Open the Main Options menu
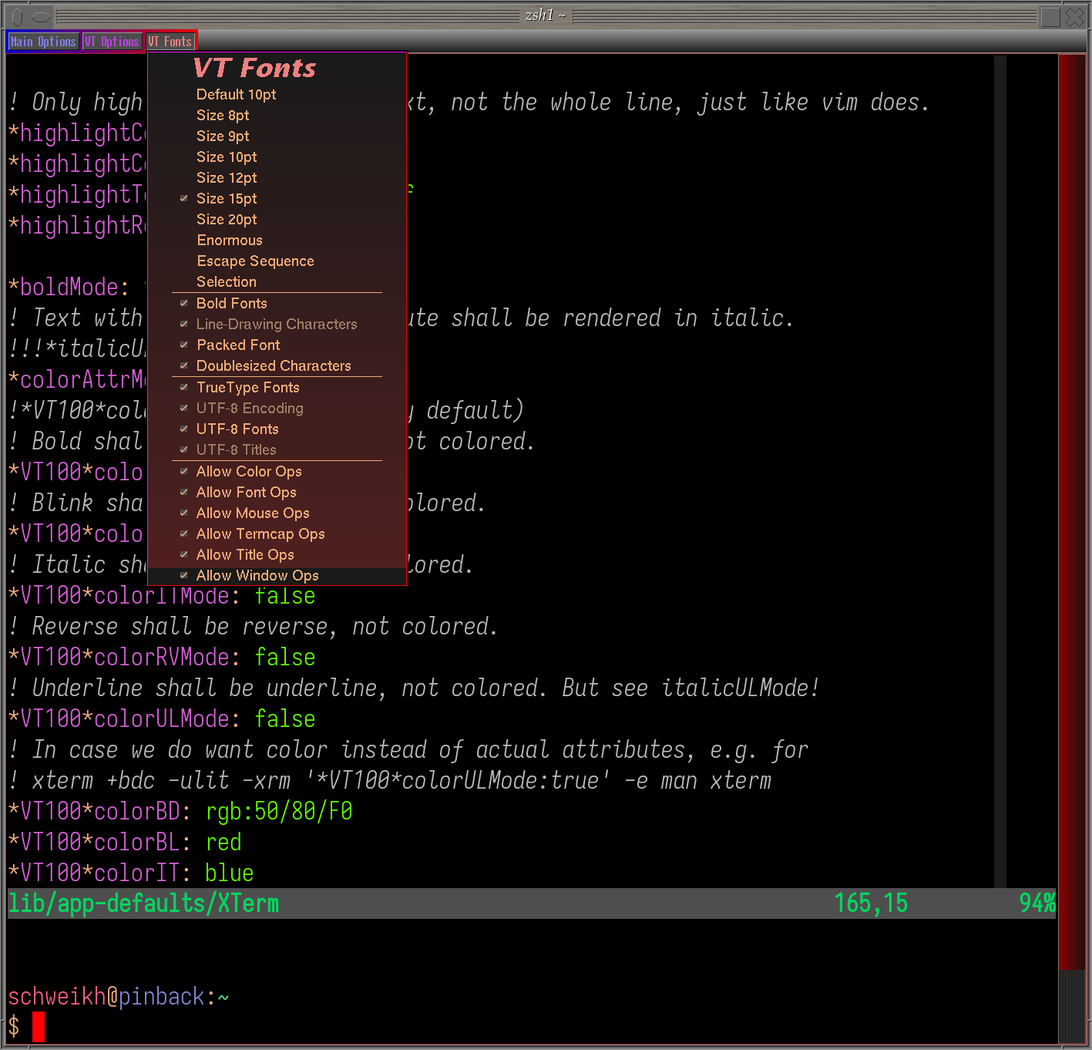The image size is (1092, 1050). tap(43, 42)
